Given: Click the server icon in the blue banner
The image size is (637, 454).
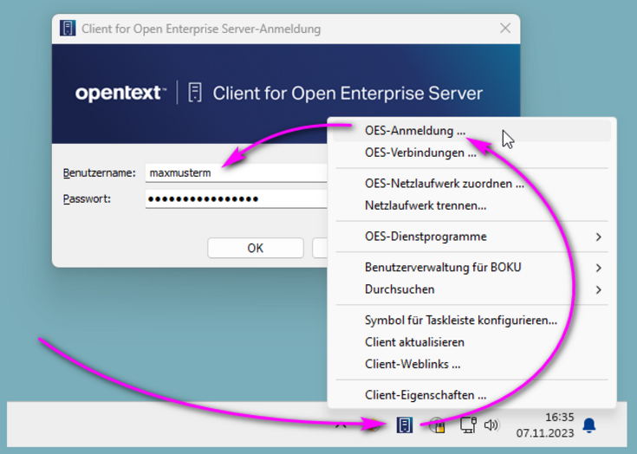Looking at the screenshot, I should pos(195,92).
